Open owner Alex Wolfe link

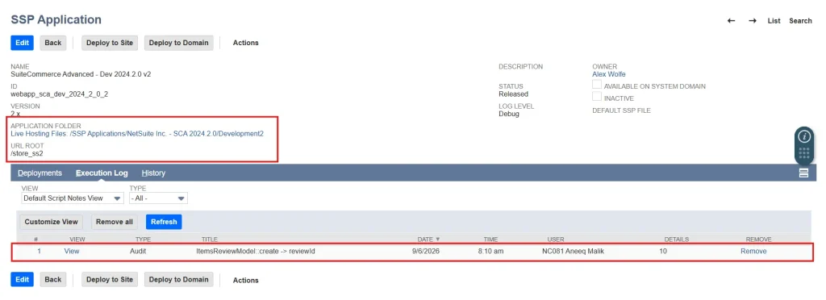[609, 74]
